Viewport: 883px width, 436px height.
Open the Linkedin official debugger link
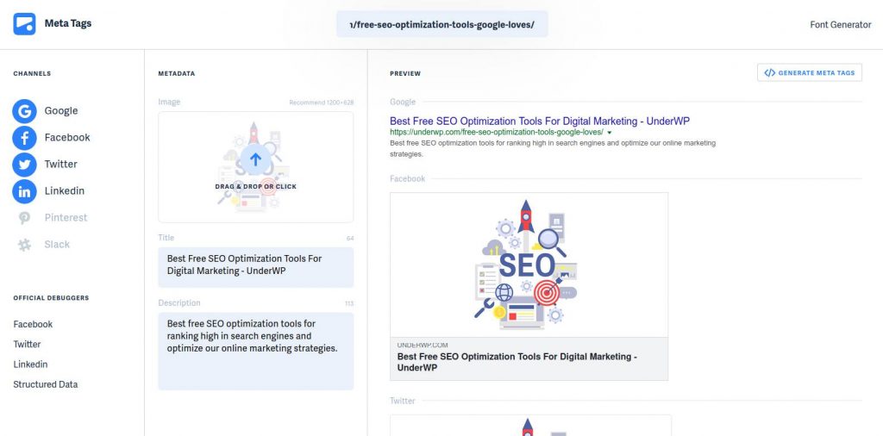pyautogui.click(x=30, y=364)
